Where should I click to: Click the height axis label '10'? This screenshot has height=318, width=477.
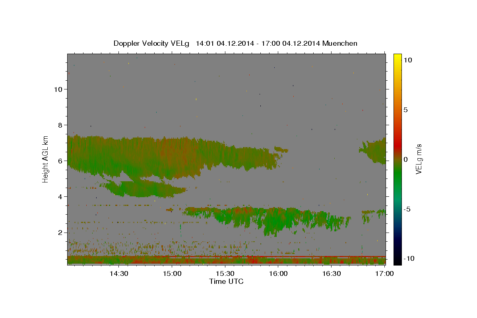click(58, 89)
